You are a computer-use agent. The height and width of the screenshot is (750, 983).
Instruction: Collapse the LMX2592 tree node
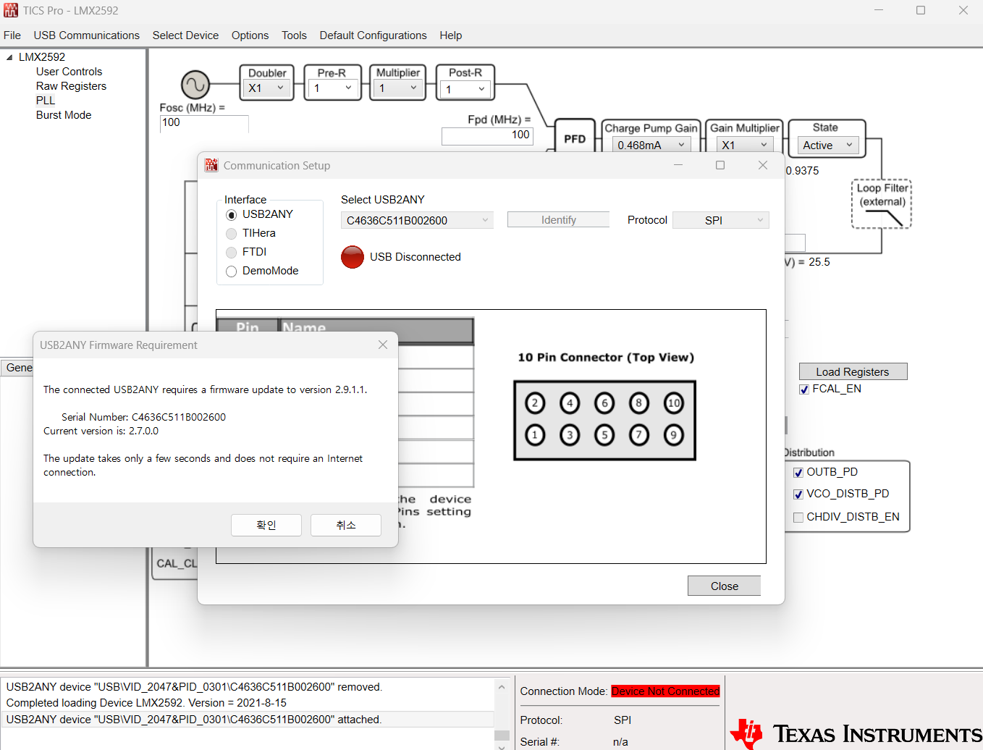(x=9, y=57)
